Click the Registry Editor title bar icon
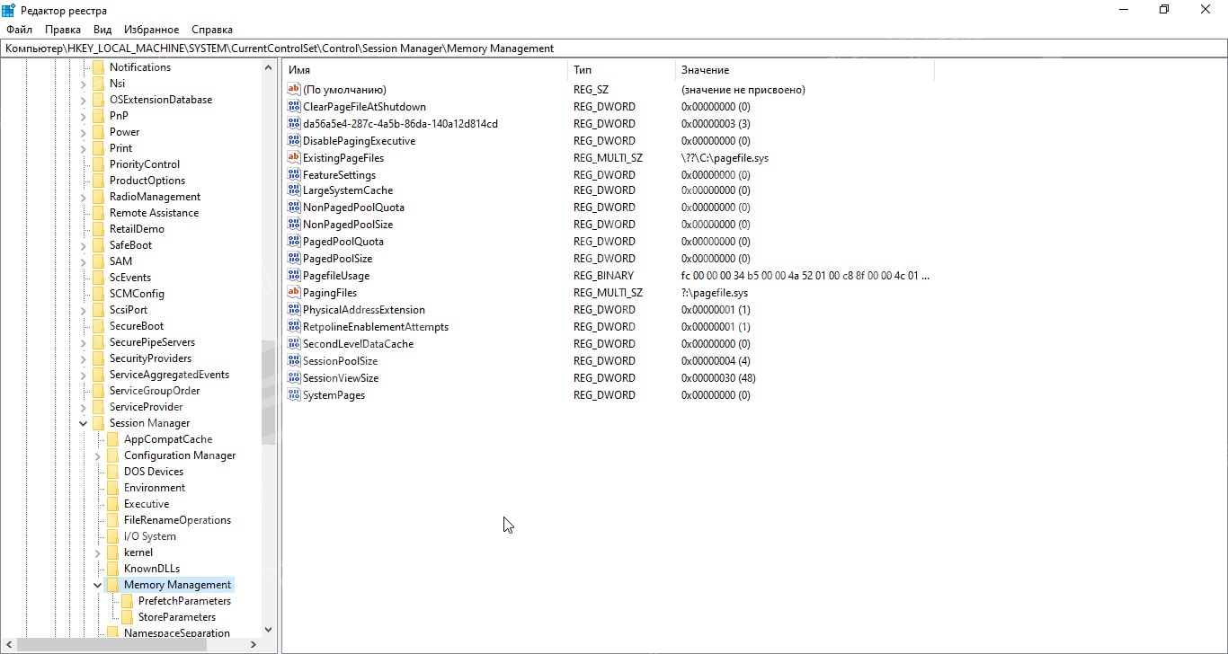 [x=8, y=10]
